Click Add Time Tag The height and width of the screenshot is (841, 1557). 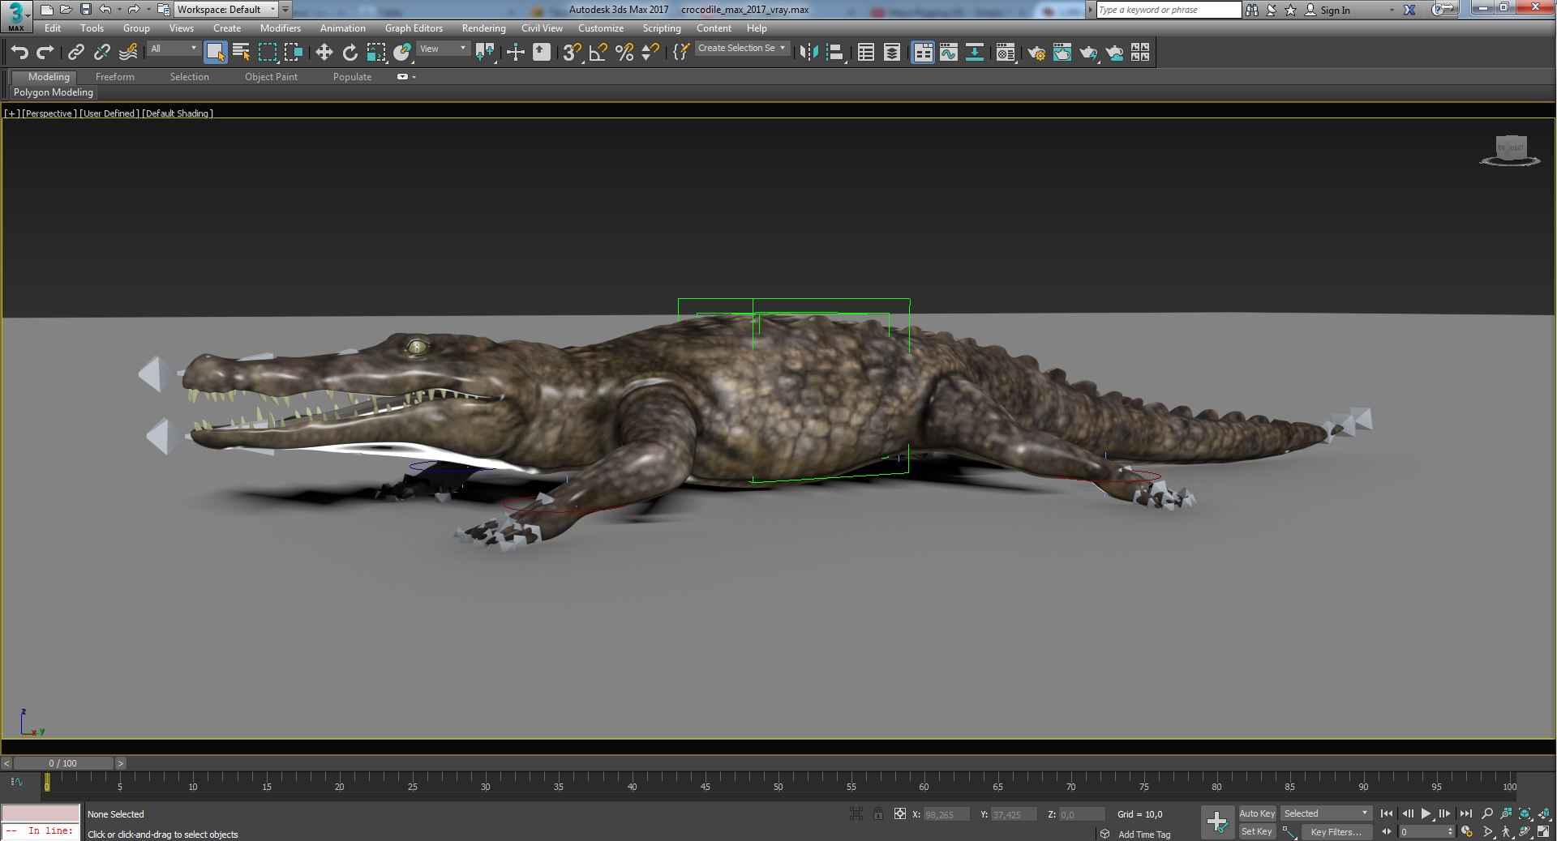1144,835
